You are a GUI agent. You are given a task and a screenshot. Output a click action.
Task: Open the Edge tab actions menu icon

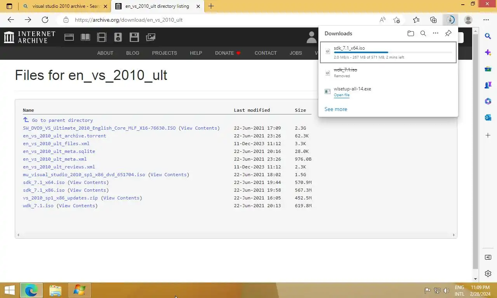click(9, 6)
